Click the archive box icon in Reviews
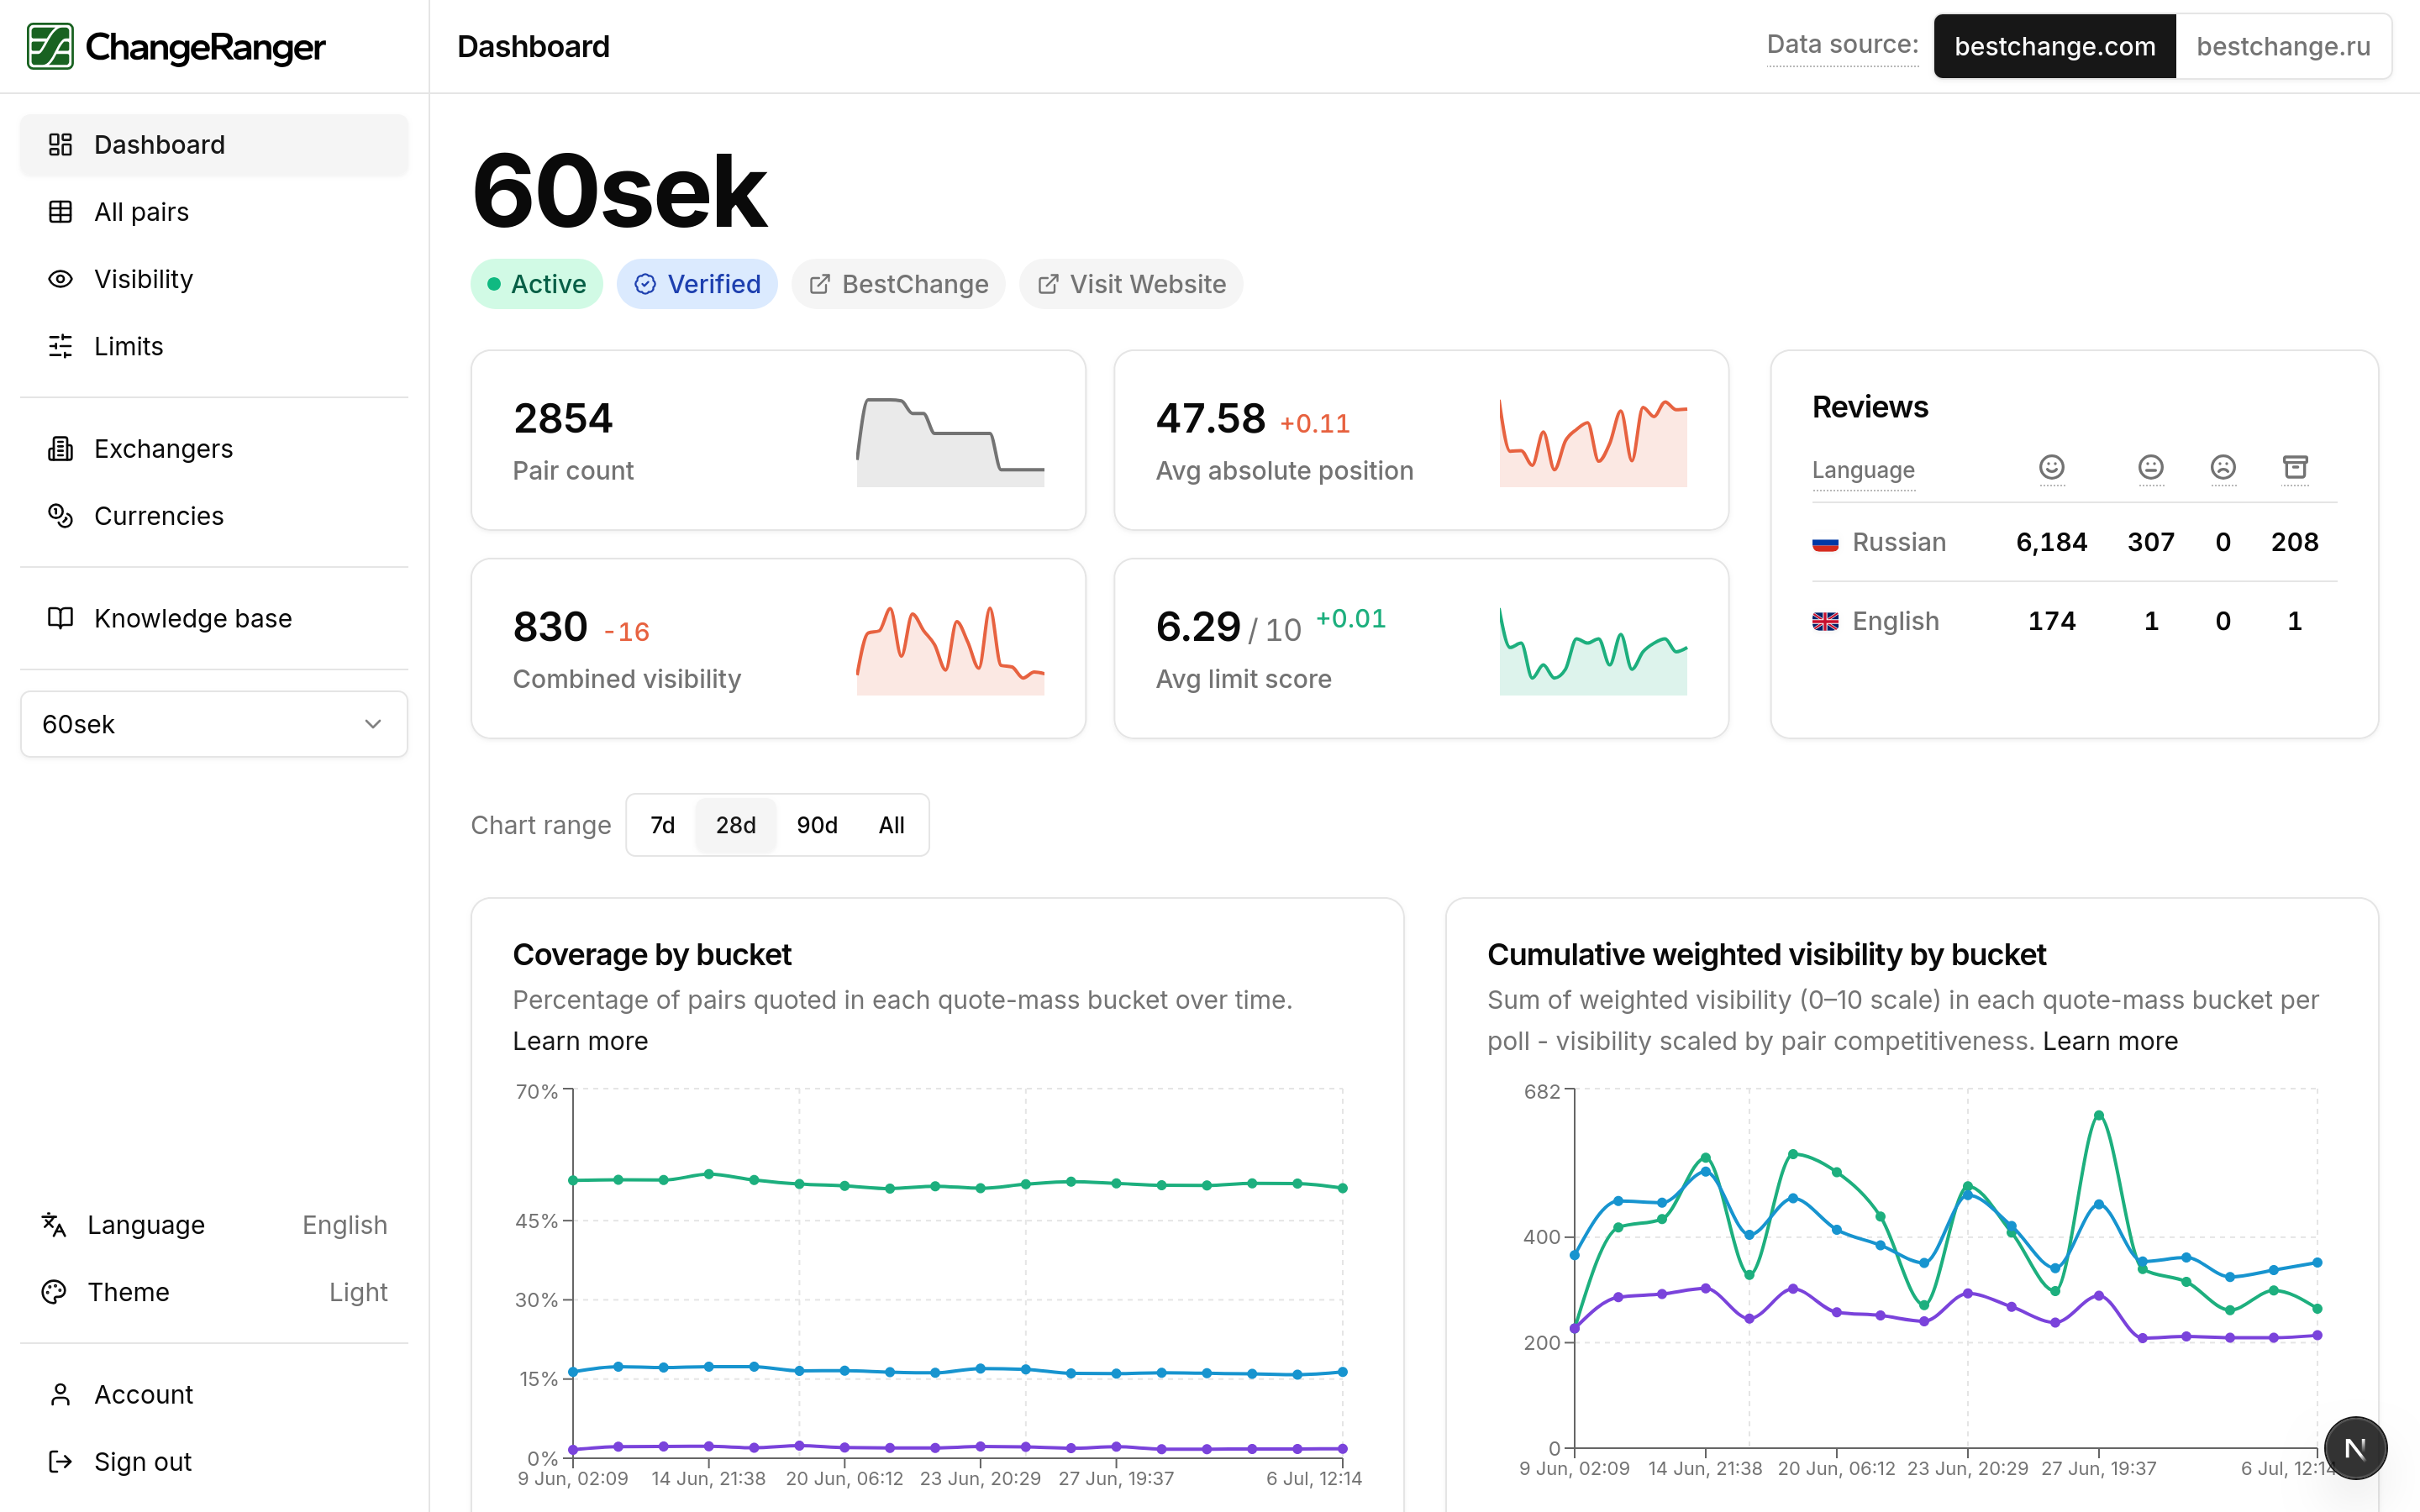Viewport: 2420px width, 1512px height. 2295,467
